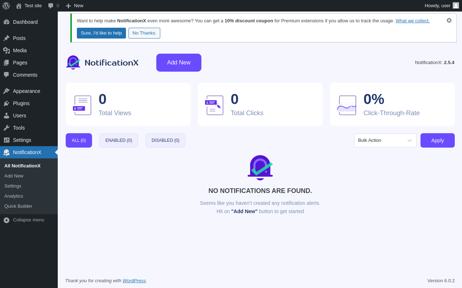
Task: Click the No Thanks button
Action: [144, 33]
